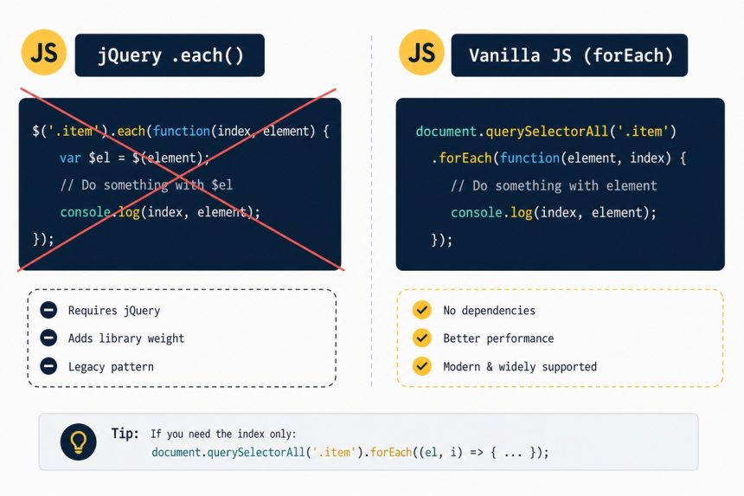744x496 pixels.
Task: Click closing '});' in Vanilla code block
Action: (442, 240)
